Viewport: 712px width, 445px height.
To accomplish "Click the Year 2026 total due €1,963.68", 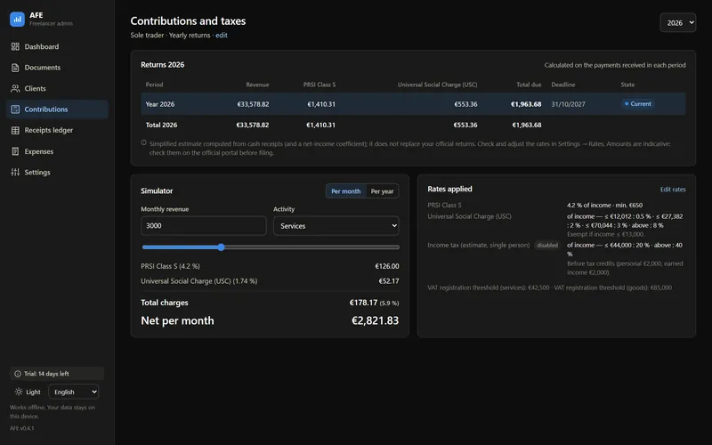I will (526, 104).
